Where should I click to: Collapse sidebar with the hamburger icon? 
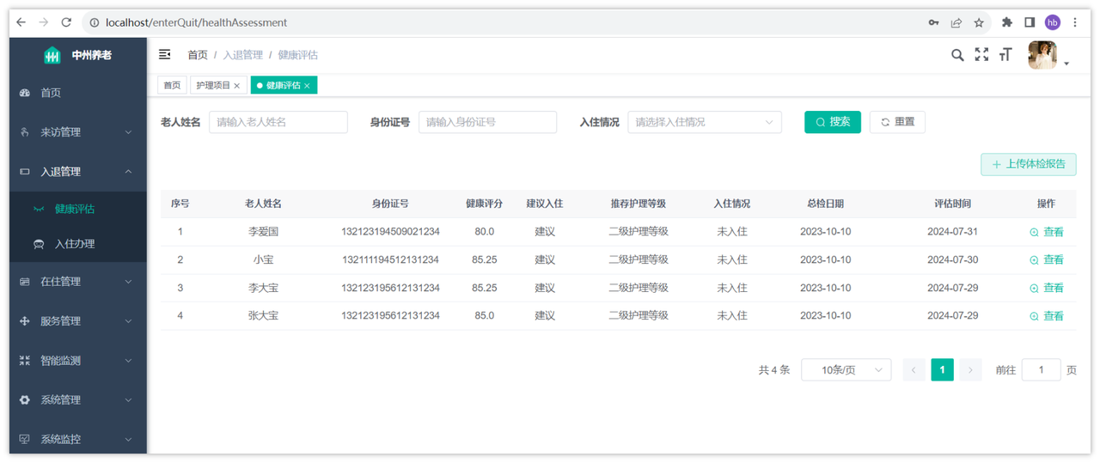[x=165, y=55]
